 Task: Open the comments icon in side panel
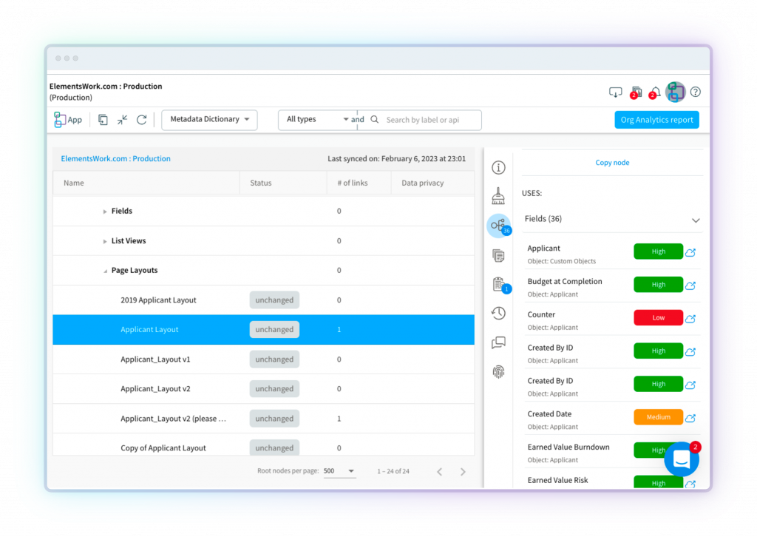[498, 342]
